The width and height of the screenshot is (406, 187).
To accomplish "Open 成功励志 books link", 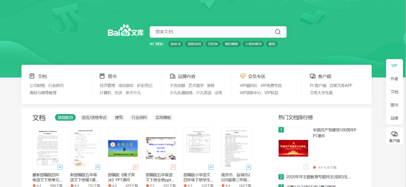I will click(126, 85).
